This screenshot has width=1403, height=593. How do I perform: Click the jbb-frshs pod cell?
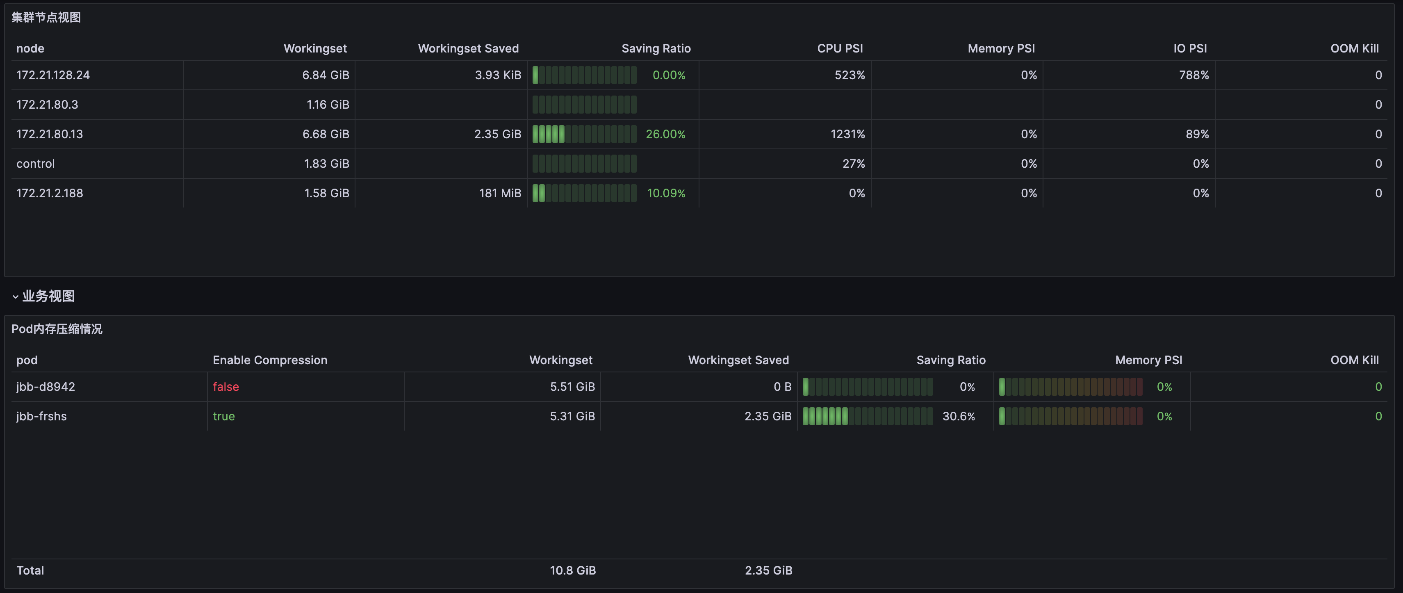(42, 416)
